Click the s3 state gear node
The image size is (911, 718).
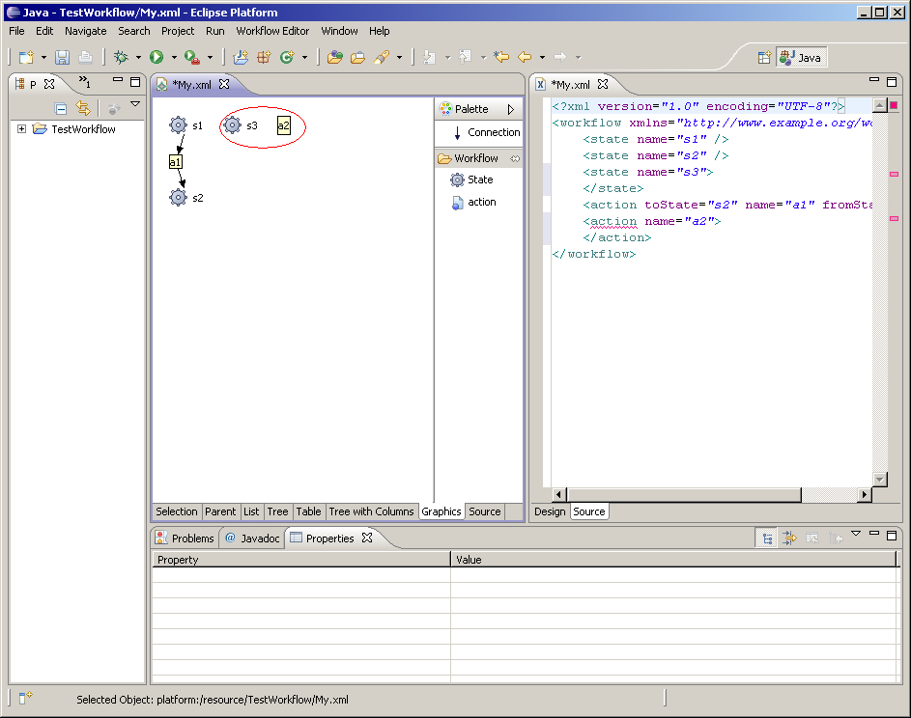click(232, 125)
